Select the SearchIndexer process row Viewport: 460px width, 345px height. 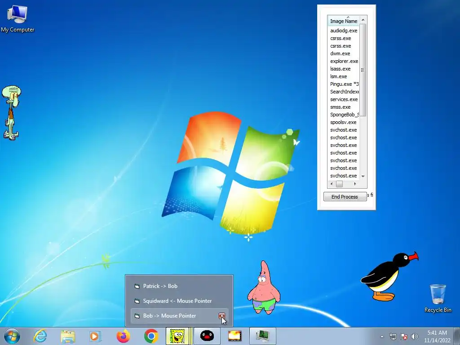[344, 92]
